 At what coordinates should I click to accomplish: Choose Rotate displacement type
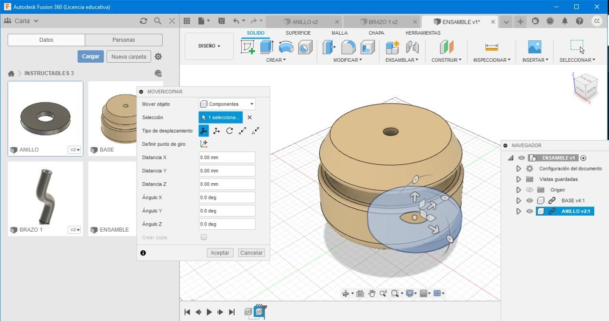229,131
